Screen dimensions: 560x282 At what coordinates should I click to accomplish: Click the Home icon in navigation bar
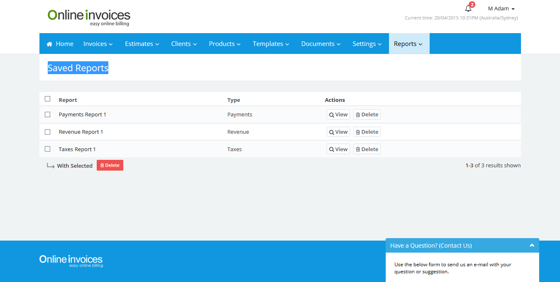(49, 44)
